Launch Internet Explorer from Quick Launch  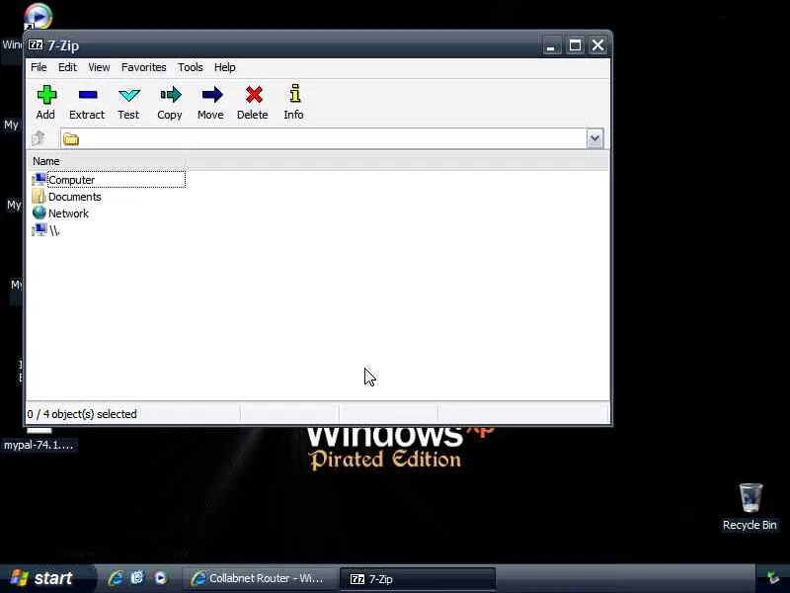116,578
